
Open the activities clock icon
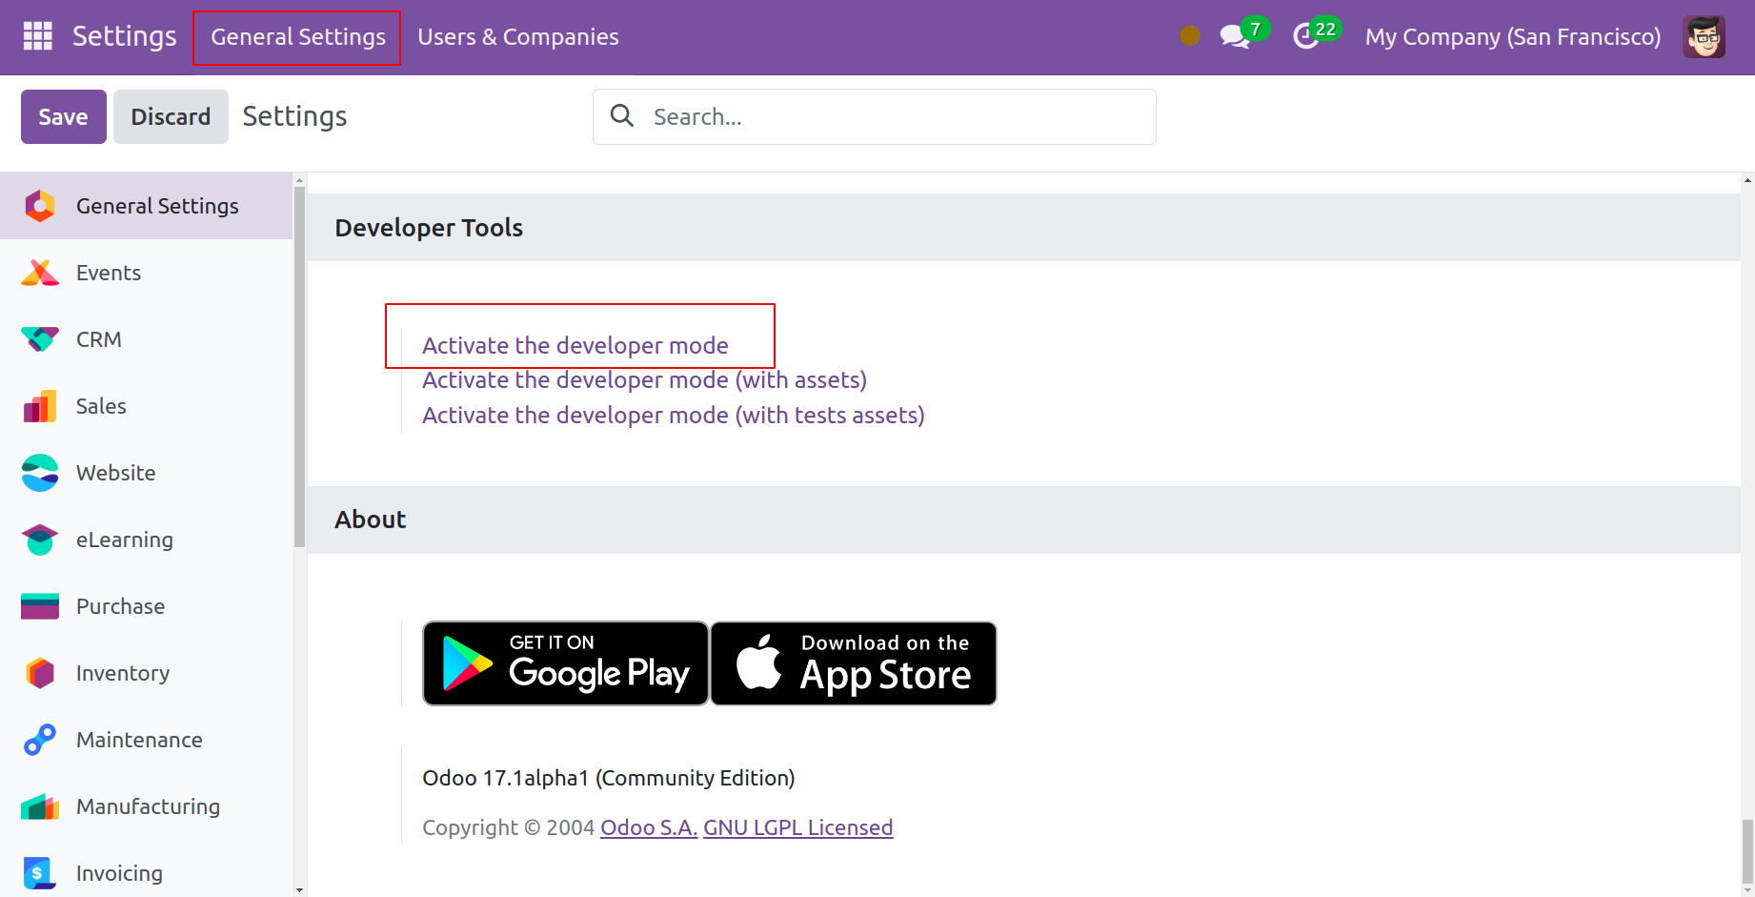[x=1305, y=37]
